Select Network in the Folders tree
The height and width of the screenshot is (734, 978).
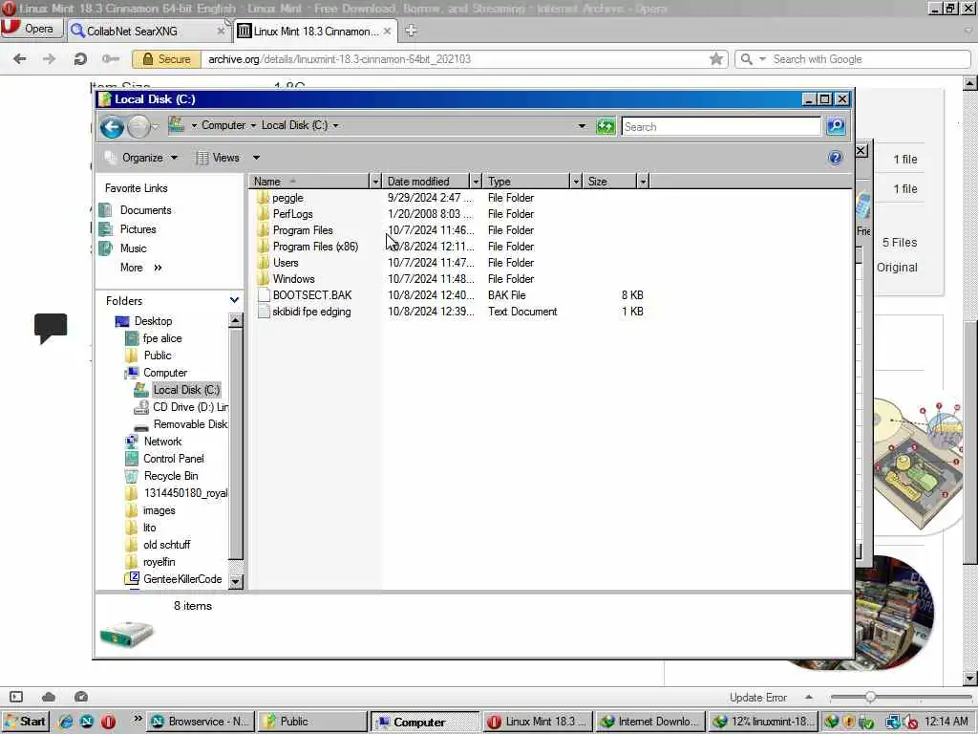point(162,442)
